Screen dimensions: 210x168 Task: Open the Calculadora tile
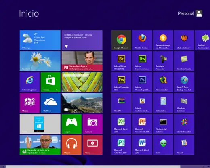tap(163, 103)
